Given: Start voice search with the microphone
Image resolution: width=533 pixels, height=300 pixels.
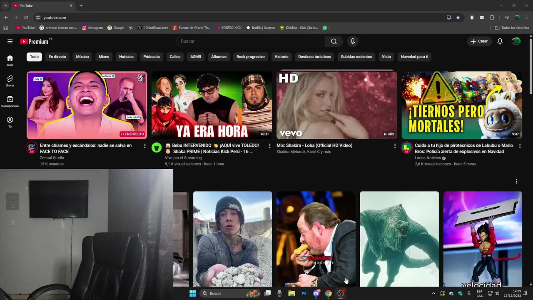Looking at the screenshot, I should click(x=353, y=41).
